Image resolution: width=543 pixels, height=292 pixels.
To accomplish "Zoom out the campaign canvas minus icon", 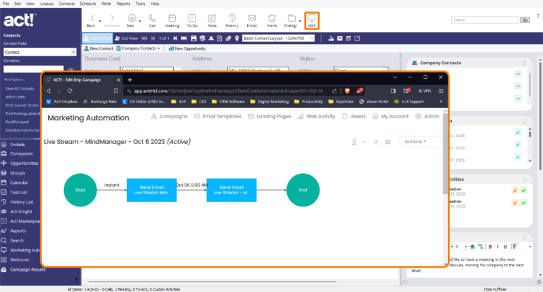I will (364, 142).
